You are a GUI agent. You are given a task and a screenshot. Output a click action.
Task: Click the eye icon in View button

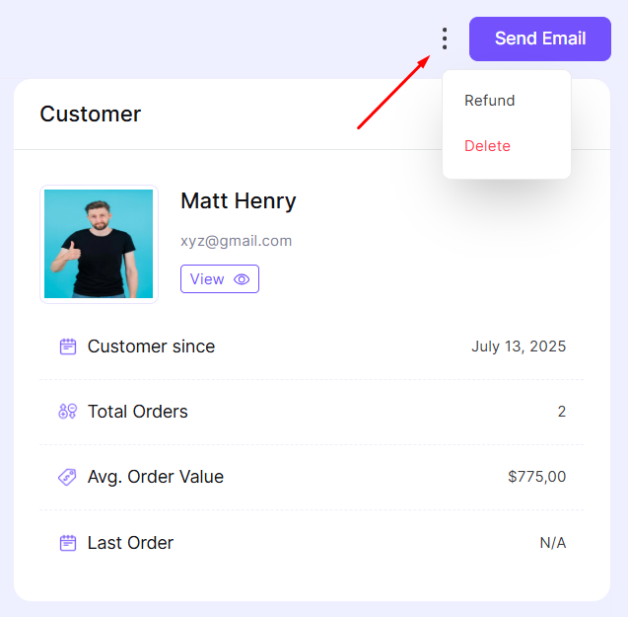pos(242,279)
